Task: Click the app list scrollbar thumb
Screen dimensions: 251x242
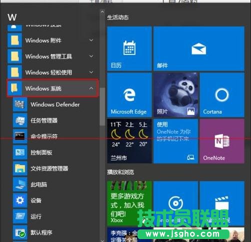Action: [x=102, y=106]
